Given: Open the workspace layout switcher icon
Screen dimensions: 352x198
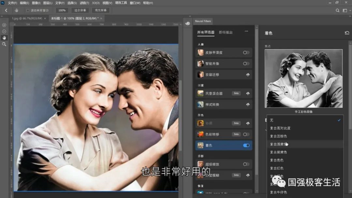Looking at the screenshot, I should [x=345, y=10].
